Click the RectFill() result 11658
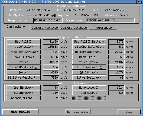This screenshot has width=143, height=116. [51, 42]
